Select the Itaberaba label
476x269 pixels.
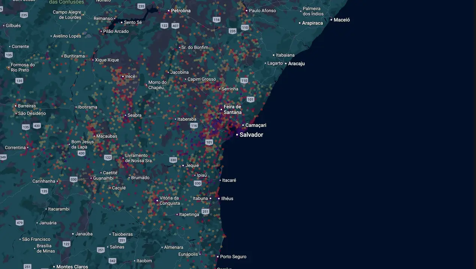tap(187, 119)
